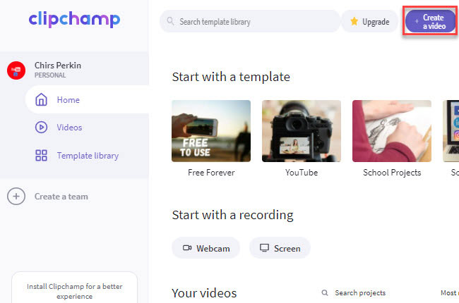The height and width of the screenshot is (303, 459).
Task: Click the Start with a recording heading
Action: click(233, 215)
